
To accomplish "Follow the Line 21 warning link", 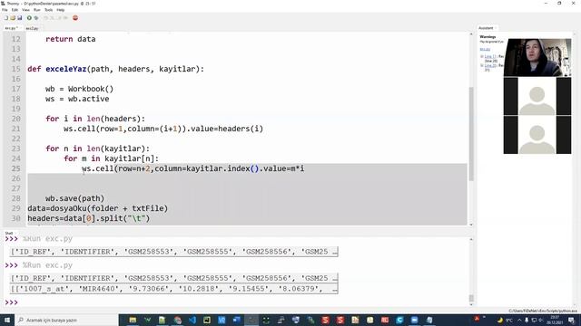I will tap(490, 65).
